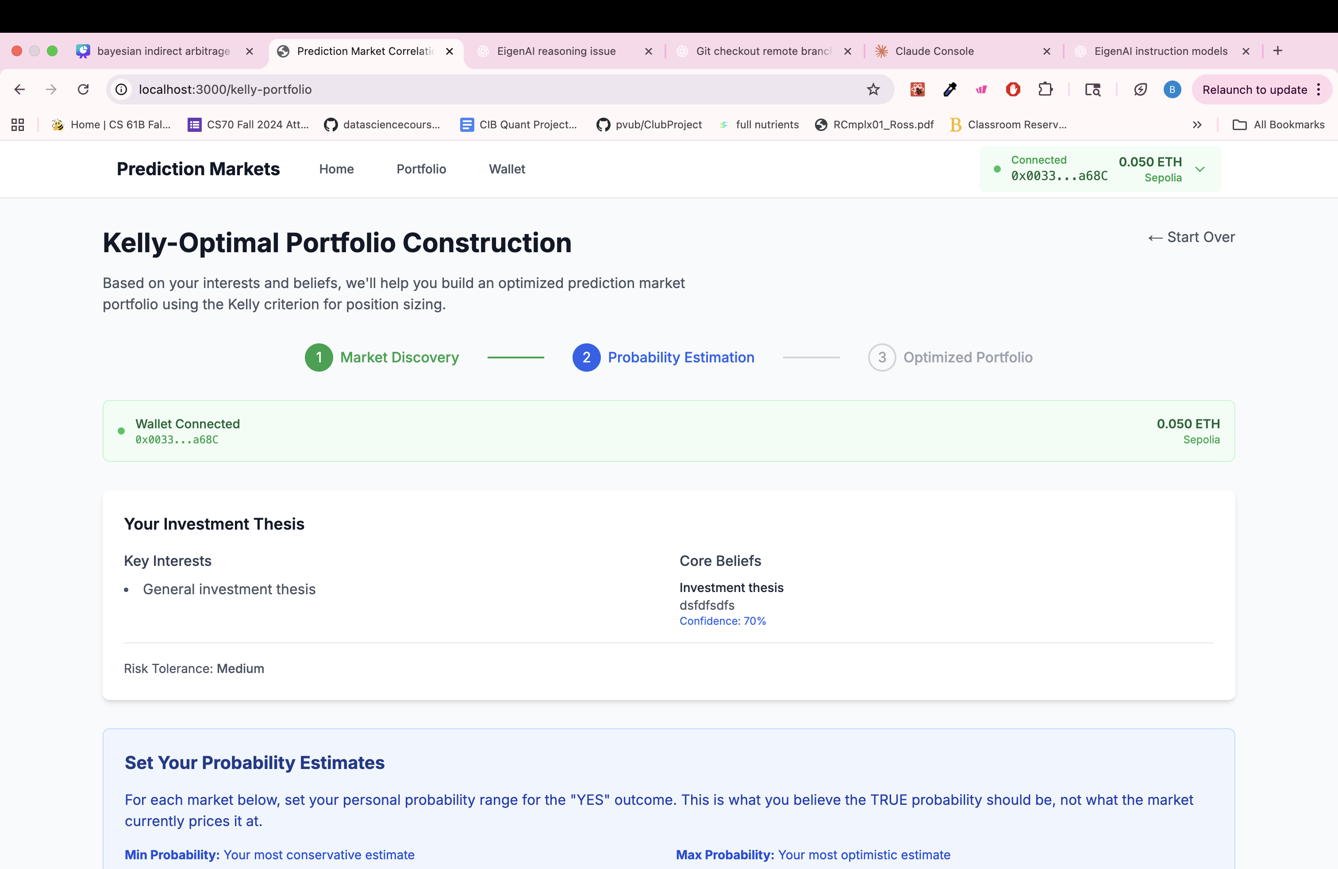This screenshot has height=869, width=1338.
Task: Open the blue B profile avatar
Action: coord(1172,89)
